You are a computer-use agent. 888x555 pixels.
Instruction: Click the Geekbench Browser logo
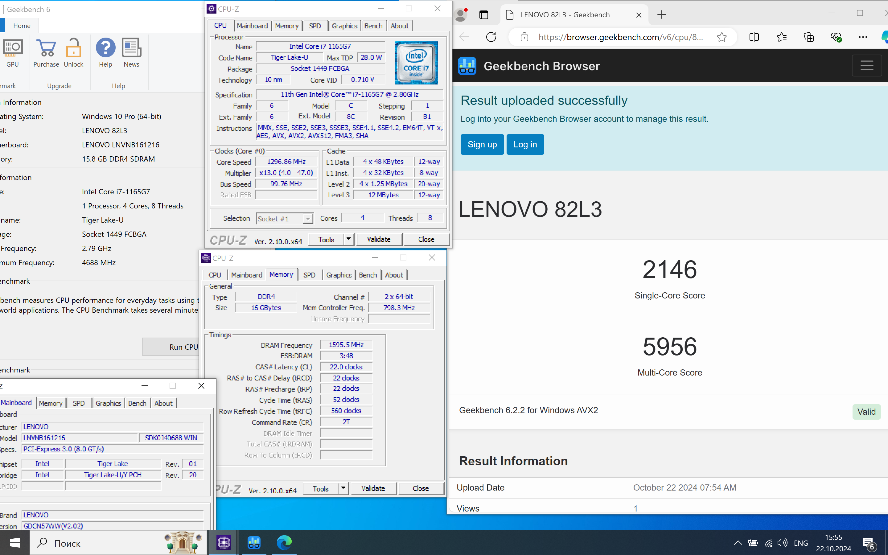pyautogui.click(x=467, y=66)
